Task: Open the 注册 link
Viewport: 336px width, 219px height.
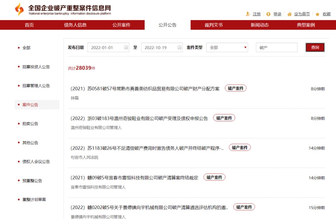Action: pyautogui.click(x=256, y=14)
